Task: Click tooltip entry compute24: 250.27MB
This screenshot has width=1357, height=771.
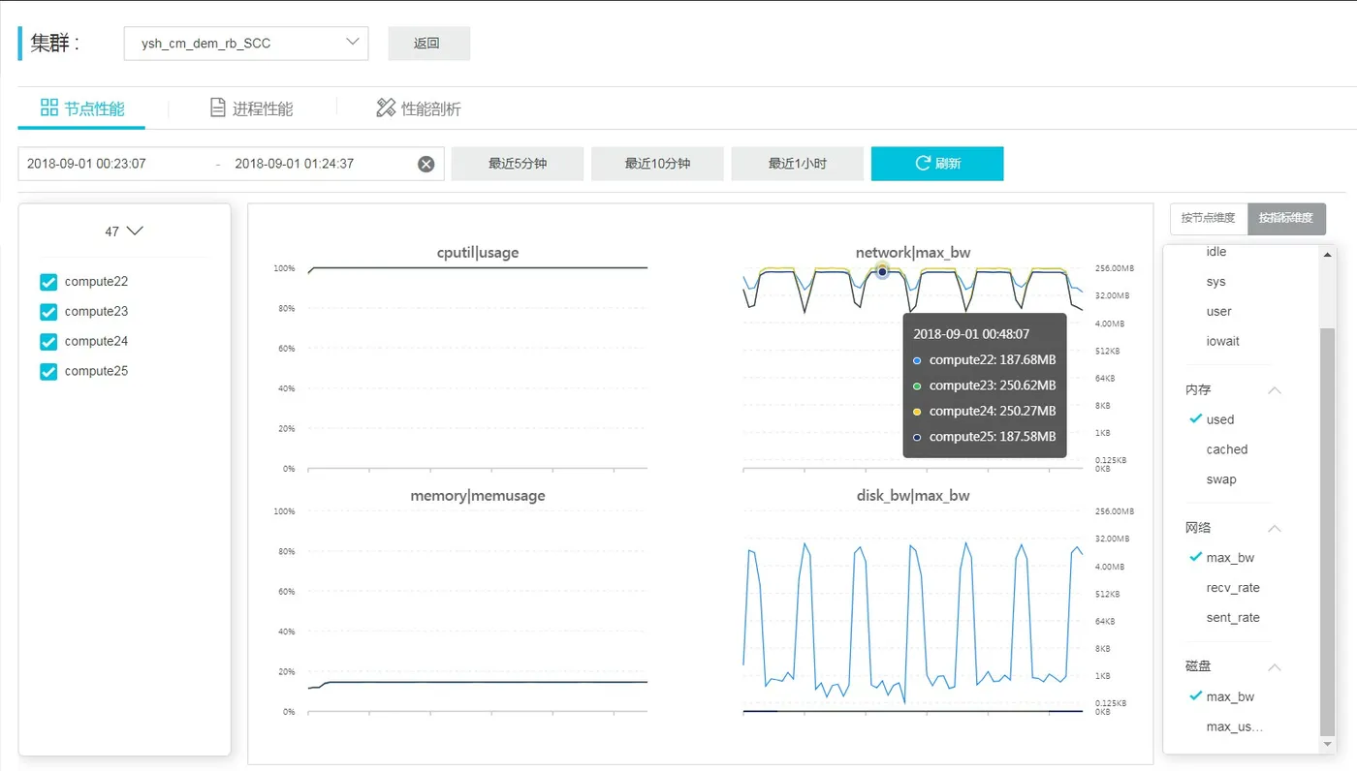Action: [x=984, y=411]
